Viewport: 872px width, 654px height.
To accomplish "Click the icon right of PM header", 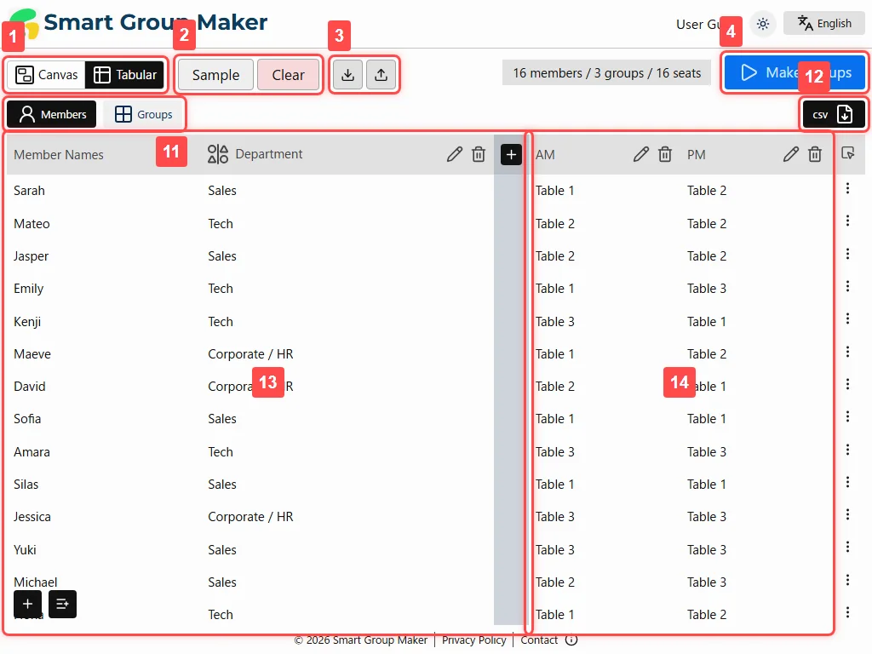I will point(848,153).
